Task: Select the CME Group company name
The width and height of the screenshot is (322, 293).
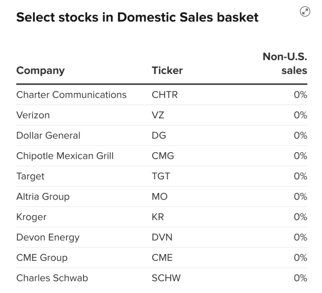Action: [42, 258]
